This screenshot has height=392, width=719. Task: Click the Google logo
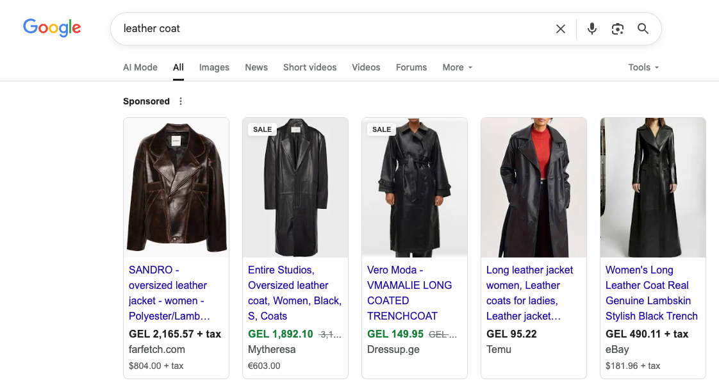(x=52, y=28)
